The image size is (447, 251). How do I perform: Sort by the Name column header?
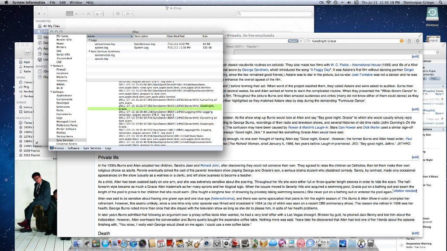point(110,37)
